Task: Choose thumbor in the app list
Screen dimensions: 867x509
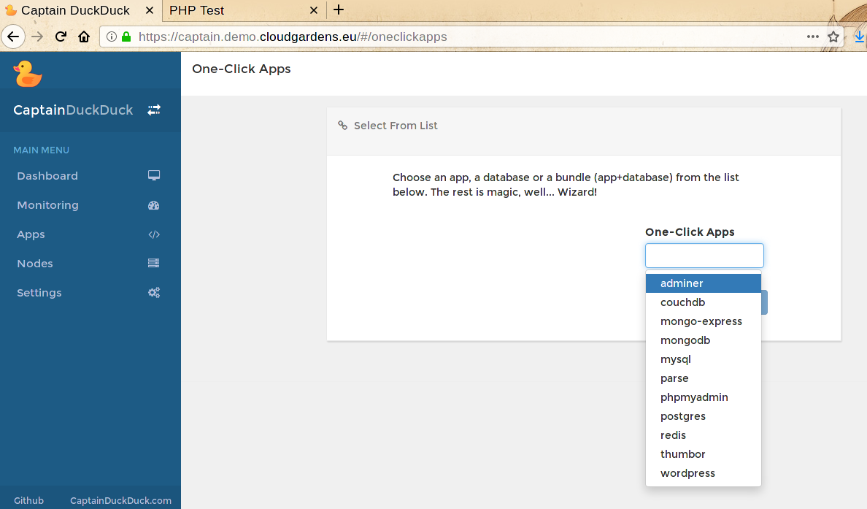Action: pos(704,454)
